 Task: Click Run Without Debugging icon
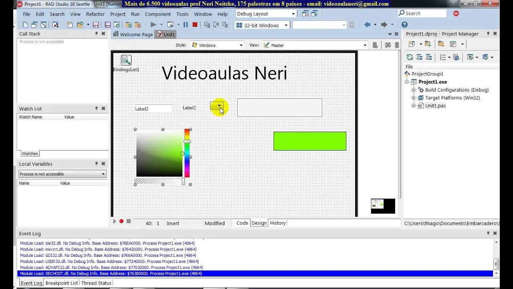click(x=170, y=25)
